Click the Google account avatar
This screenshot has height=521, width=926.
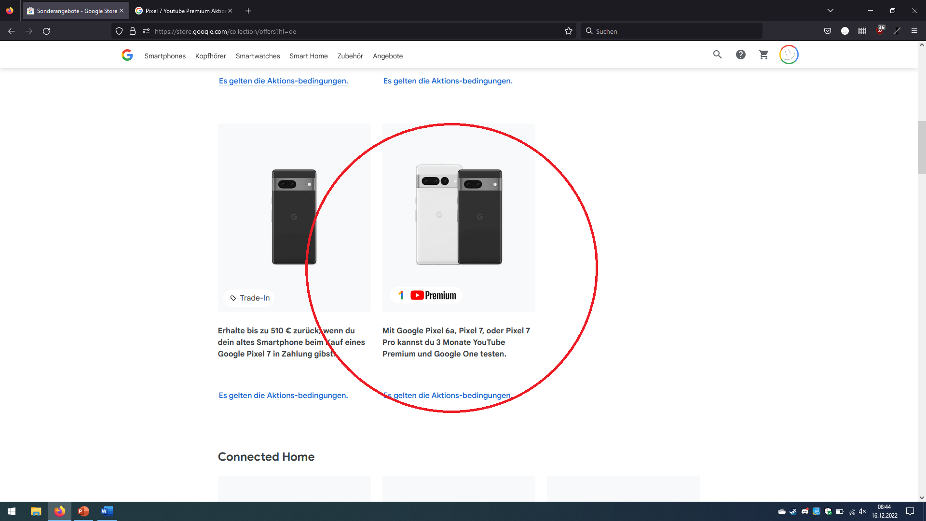click(789, 55)
